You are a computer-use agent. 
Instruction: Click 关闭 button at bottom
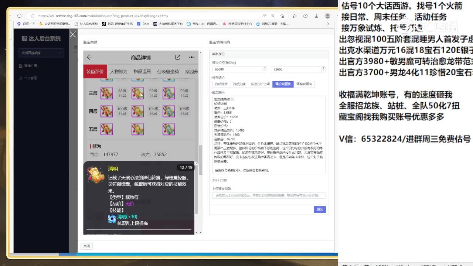click(86, 246)
